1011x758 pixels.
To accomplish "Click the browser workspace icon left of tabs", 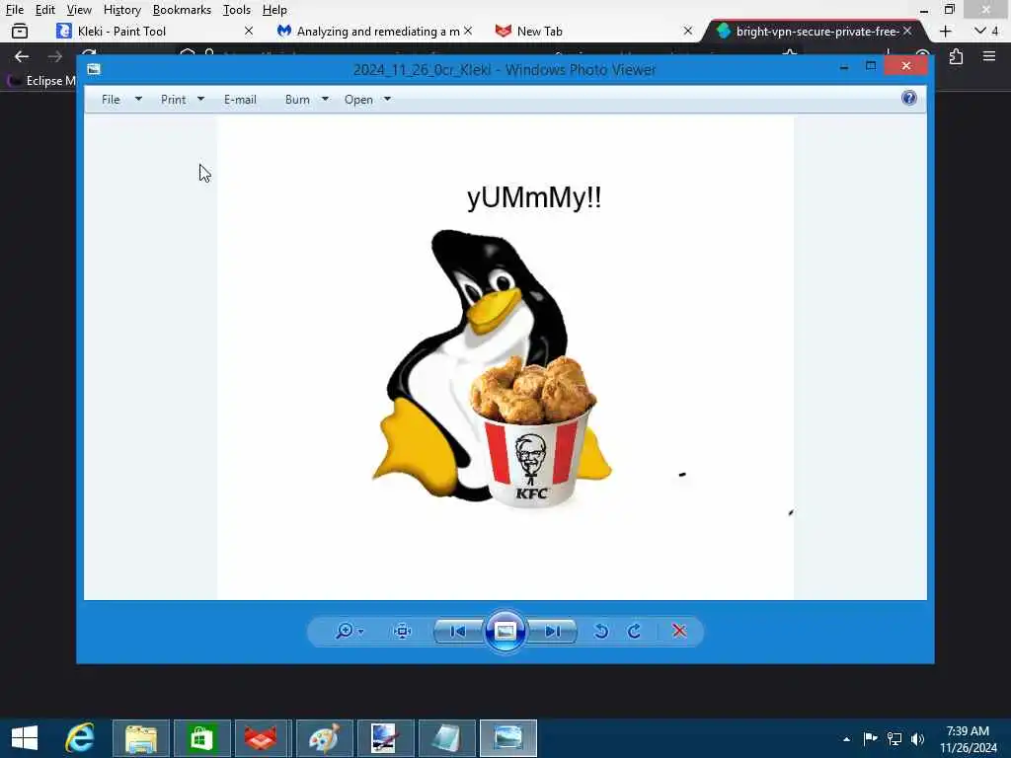I will coord(20,31).
